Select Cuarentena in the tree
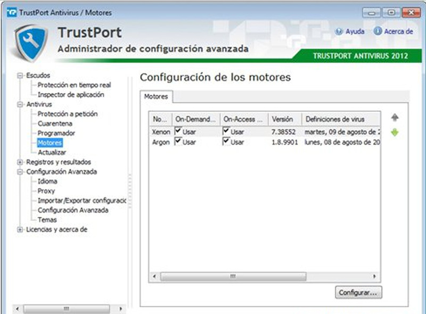The image size is (426, 314). 55,123
